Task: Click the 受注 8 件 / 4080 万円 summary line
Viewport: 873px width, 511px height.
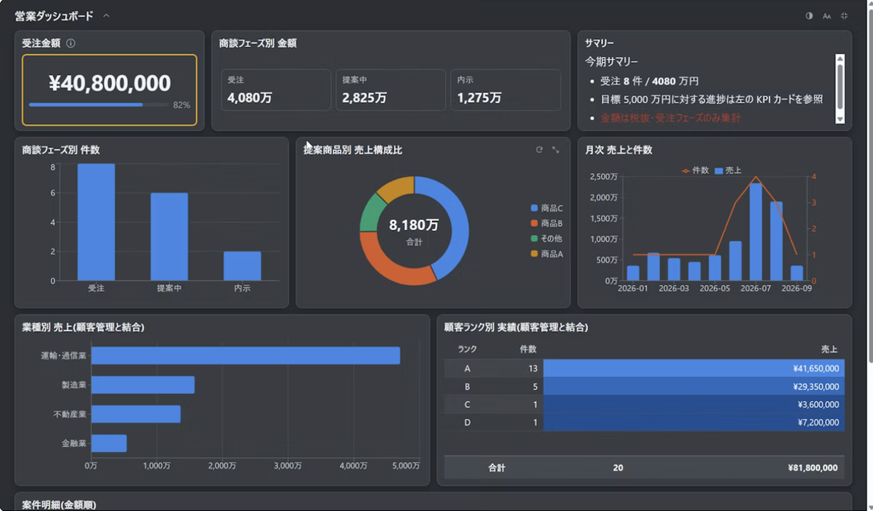Action: [x=649, y=81]
